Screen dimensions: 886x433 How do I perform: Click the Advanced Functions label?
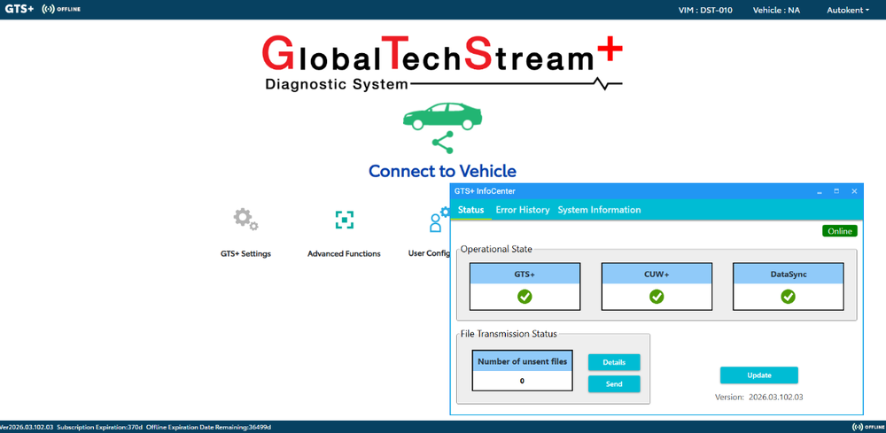coord(344,254)
